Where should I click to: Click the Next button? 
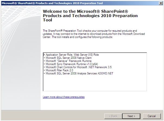(x=131, y=116)
